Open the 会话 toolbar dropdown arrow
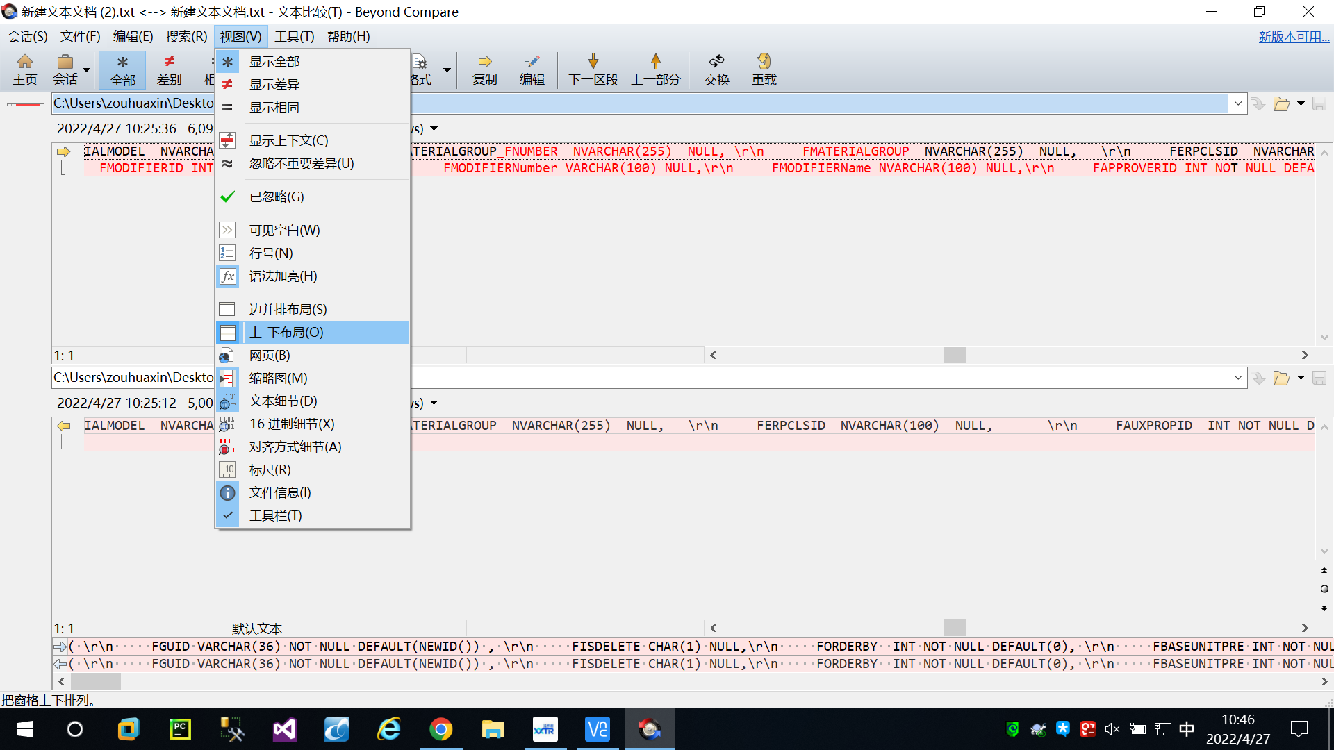Viewport: 1334px width, 750px height. 87,69
